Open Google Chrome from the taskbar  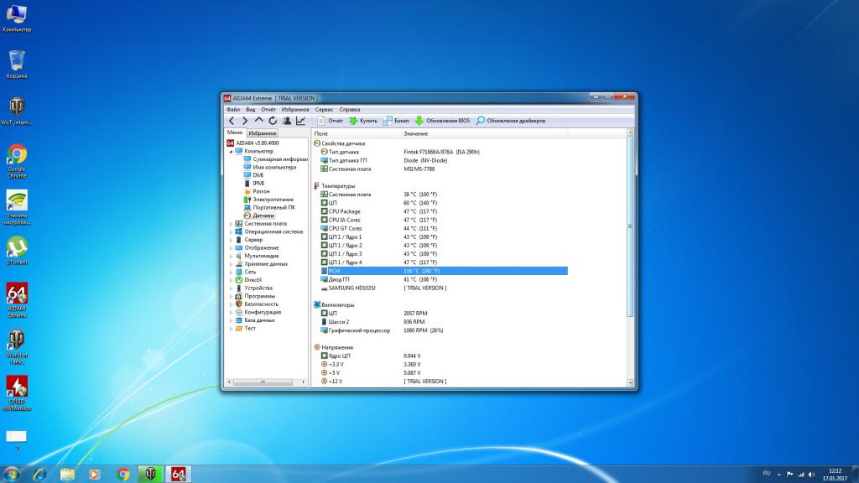coord(123,474)
